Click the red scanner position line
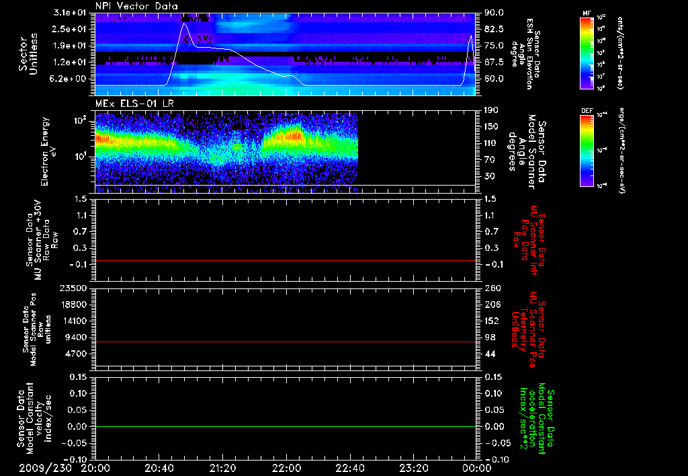The width and height of the screenshot is (688, 476). [x=286, y=342]
